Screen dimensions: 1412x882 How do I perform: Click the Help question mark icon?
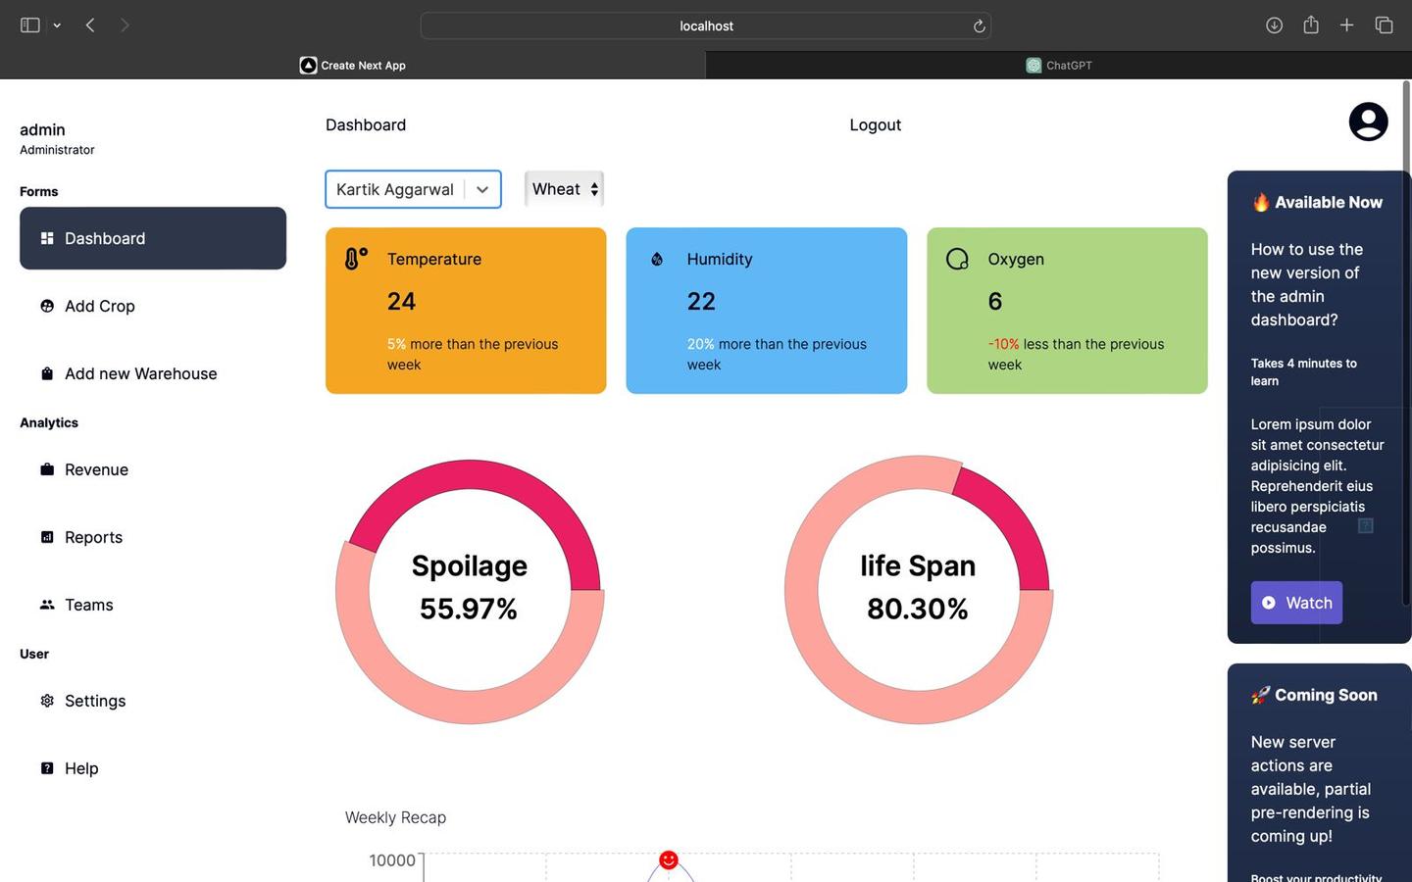coord(47,768)
